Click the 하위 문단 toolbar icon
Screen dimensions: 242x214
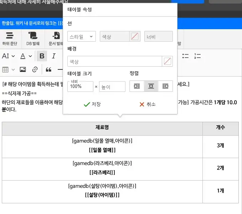pos(10,36)
